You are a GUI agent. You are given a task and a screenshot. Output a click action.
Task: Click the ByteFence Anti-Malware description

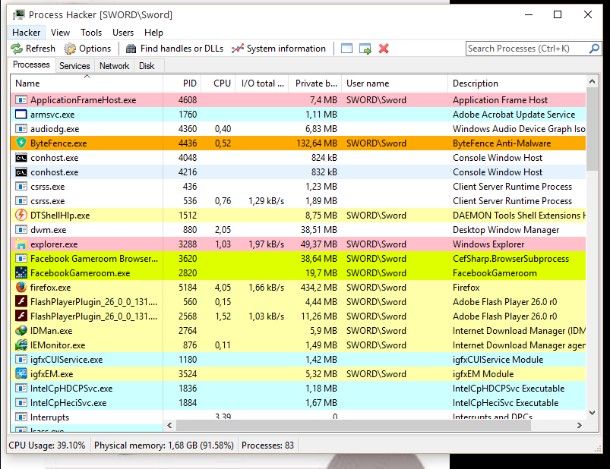502,143
